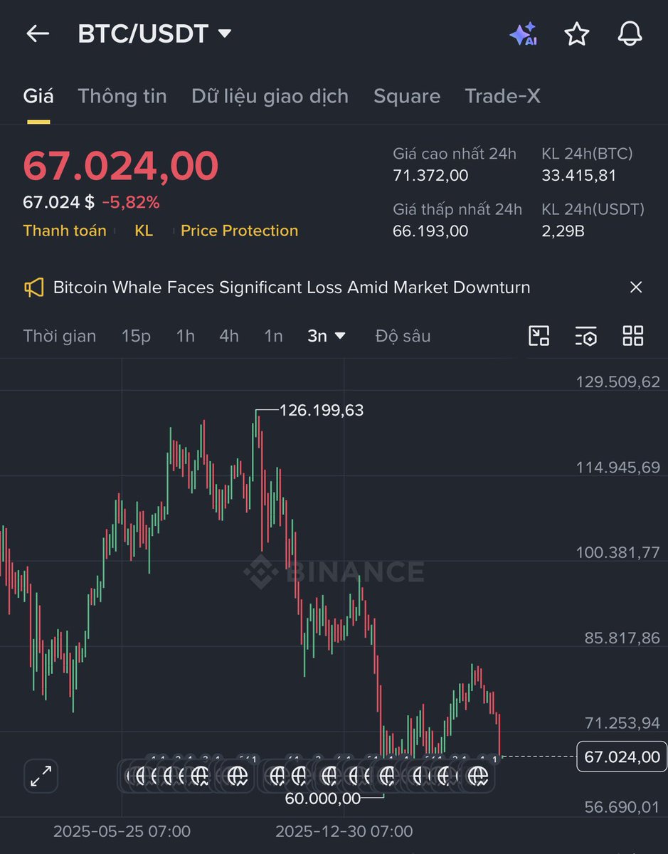Viewport: 668px width, 854px height.
Task: Tap the 126.199,63 high price label
Action: tap(322, 411)
